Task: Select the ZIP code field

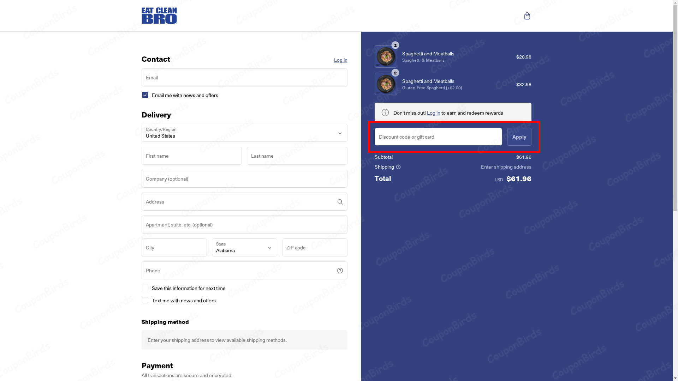Action: pyautogui.click(x=314, y=248)
